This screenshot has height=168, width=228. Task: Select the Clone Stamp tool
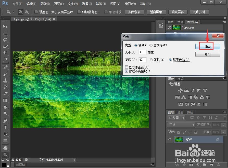click(x=5, y=80)
